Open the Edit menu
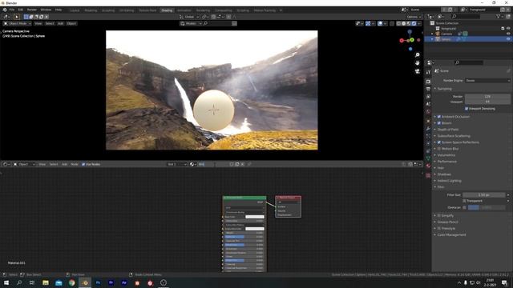The width and height of the screenshot is (513, 288). tap(21, 10)
